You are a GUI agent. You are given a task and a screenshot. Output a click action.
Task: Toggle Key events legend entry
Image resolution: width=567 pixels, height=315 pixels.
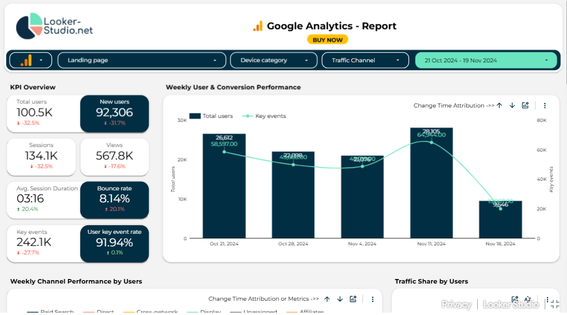click(264, 116)
